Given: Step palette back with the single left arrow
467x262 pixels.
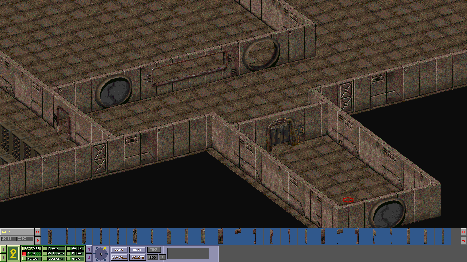Looking at the screenshot, I should tap(37, 241).
